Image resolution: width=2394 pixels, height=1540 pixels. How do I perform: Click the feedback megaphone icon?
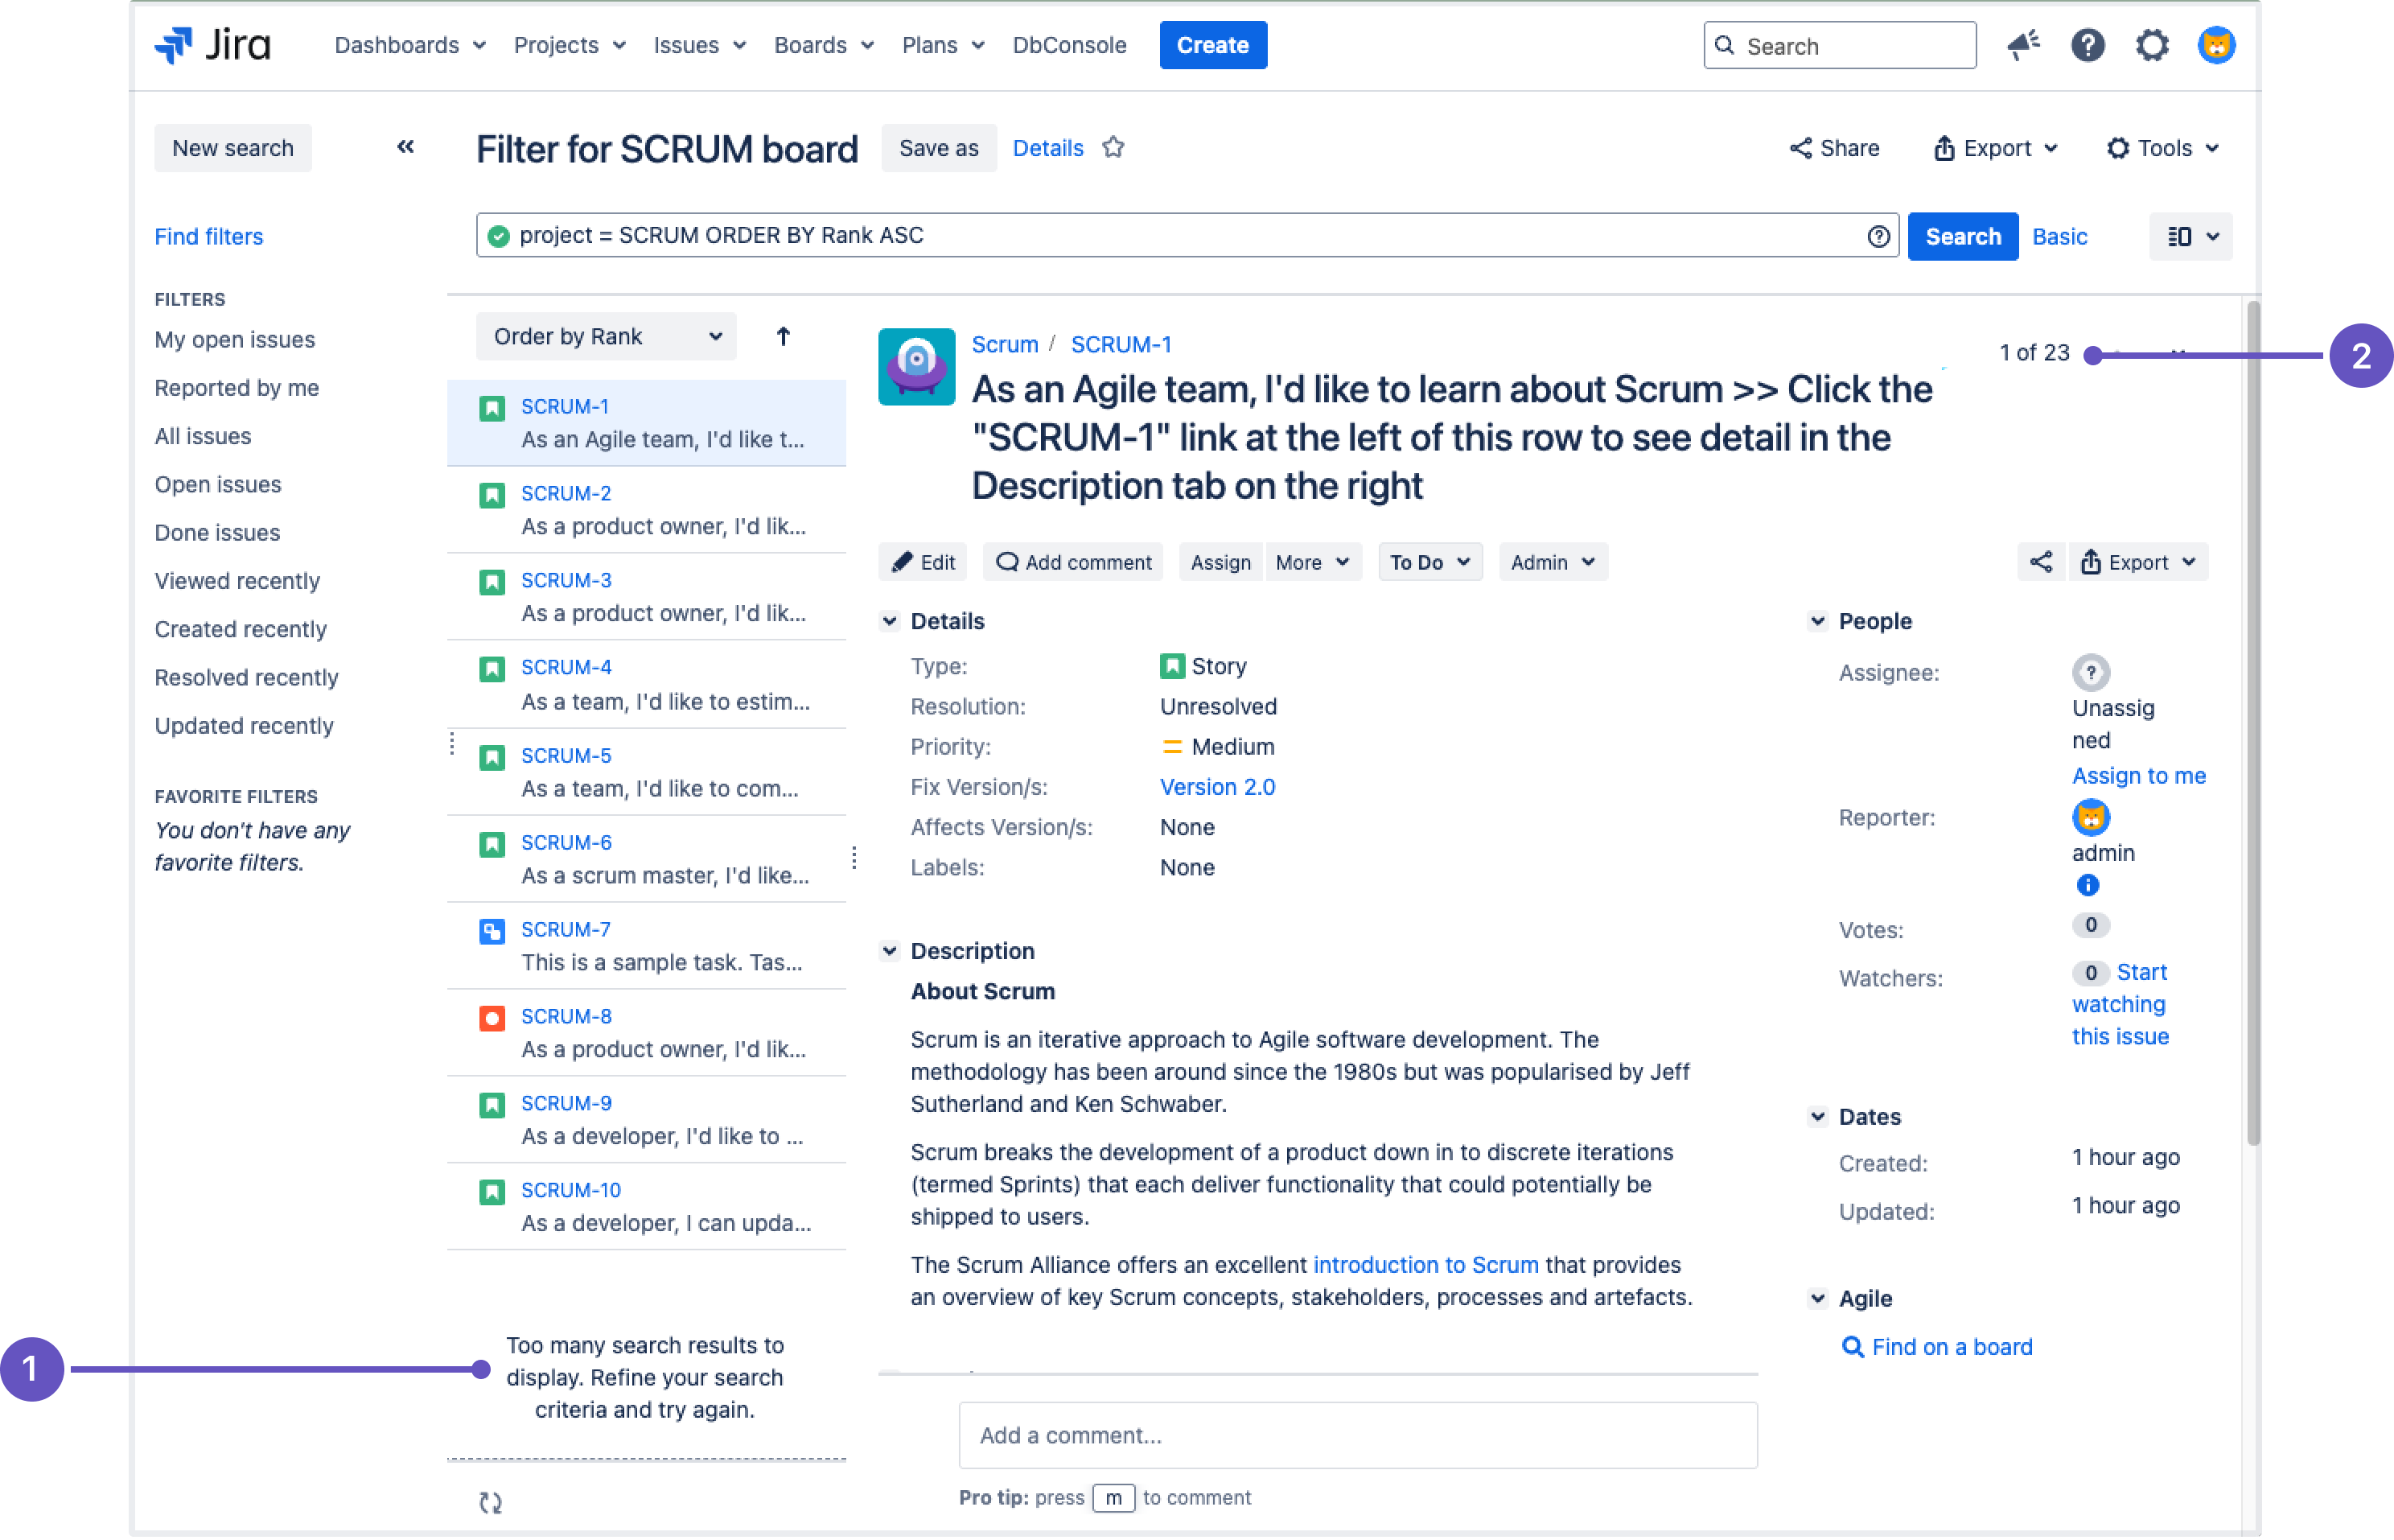click(2024, 45)
